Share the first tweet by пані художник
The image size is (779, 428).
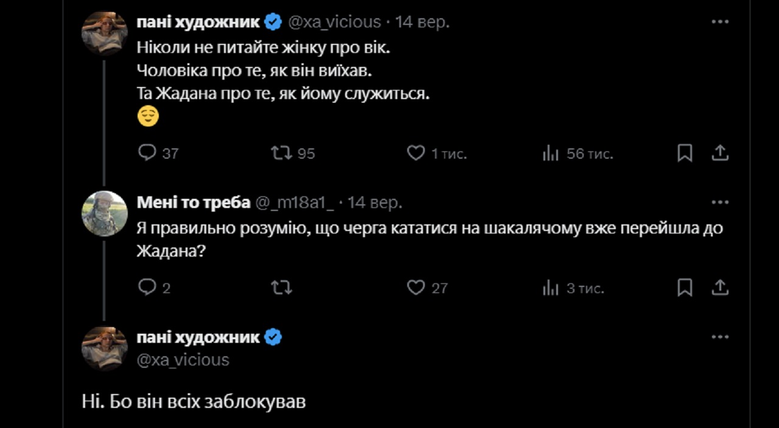pos(721,153)
